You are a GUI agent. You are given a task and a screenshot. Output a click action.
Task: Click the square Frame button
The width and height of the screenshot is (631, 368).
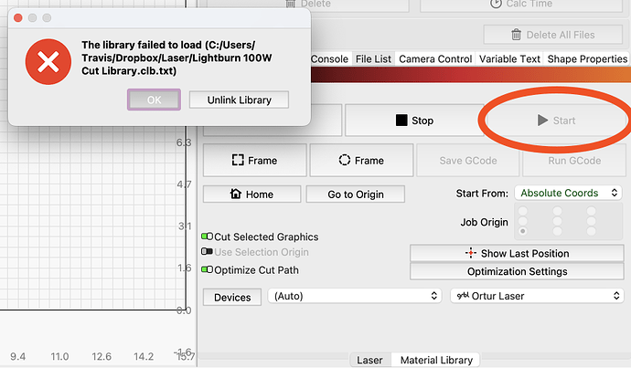[x=255, y=161]
